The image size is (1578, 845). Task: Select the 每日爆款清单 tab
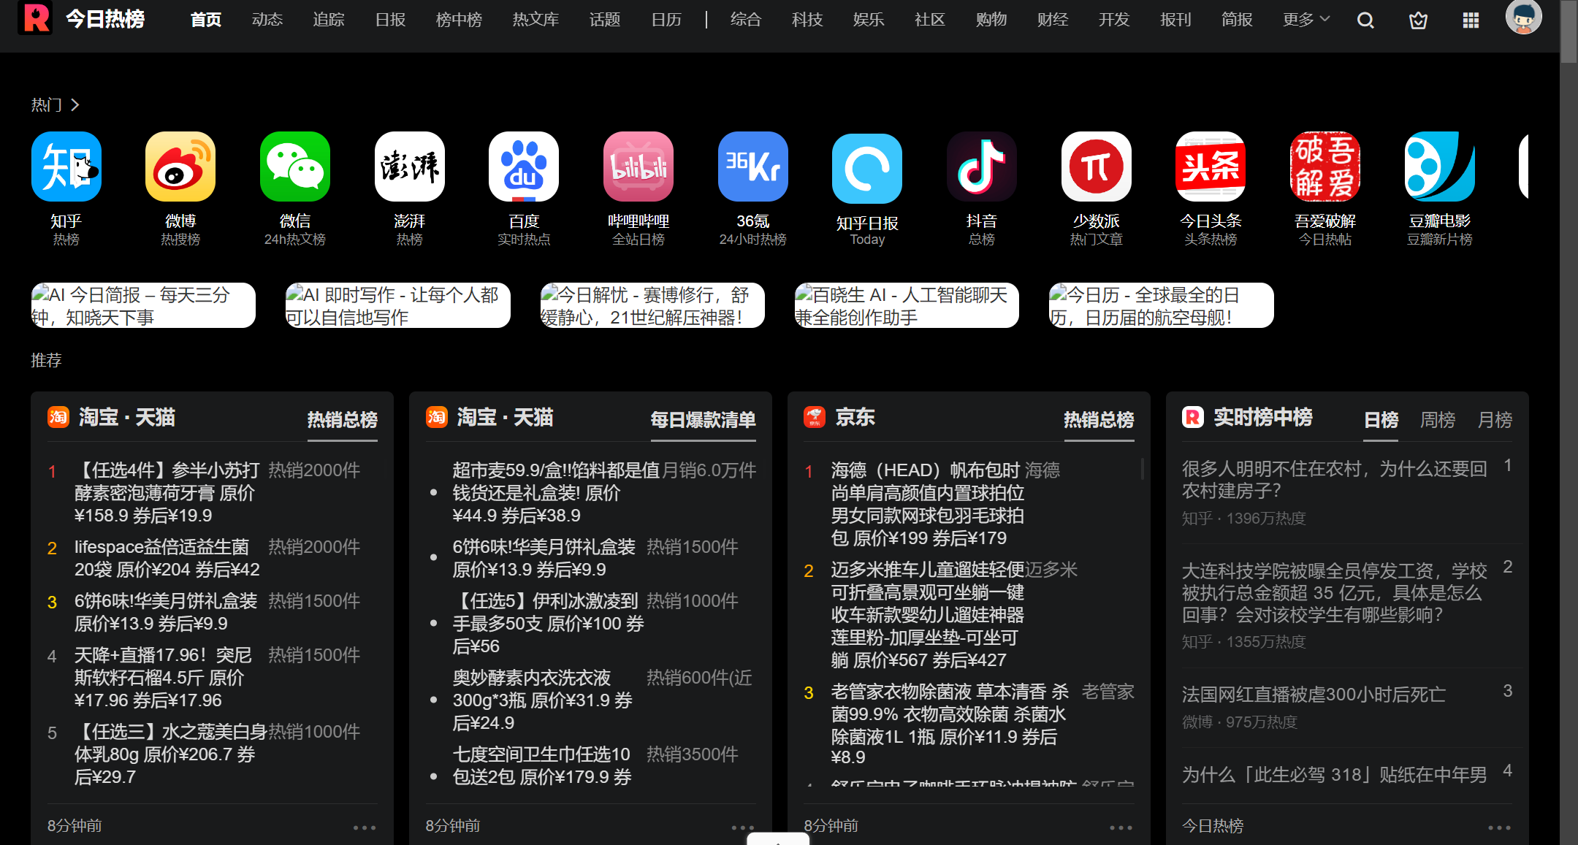click(703, 420)
